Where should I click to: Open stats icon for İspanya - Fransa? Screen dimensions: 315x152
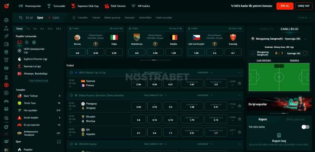[x=70, y=86]
